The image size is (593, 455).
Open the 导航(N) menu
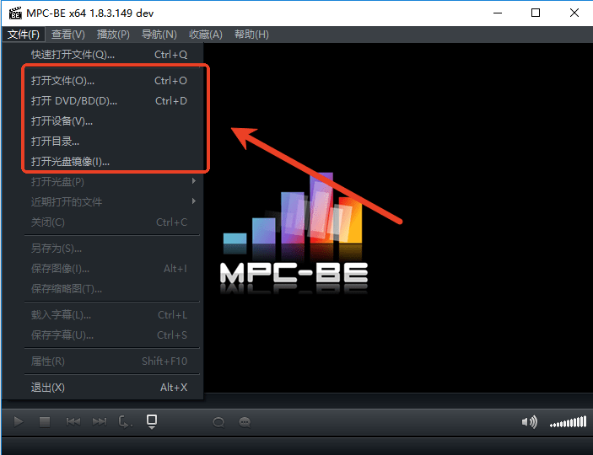tap(159, 35)
